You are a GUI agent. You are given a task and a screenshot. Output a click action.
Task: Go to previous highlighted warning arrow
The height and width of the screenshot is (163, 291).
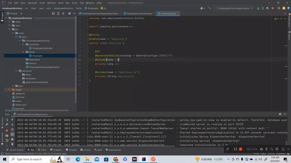pos(281,19)
